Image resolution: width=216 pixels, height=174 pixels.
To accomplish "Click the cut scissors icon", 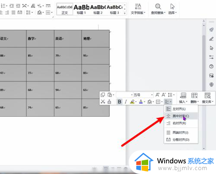I will pyautogui.click(x=103, y=102).
